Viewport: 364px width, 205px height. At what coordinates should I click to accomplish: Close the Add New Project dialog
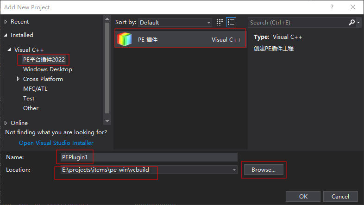pyautogui.click(x=353, y=7)
